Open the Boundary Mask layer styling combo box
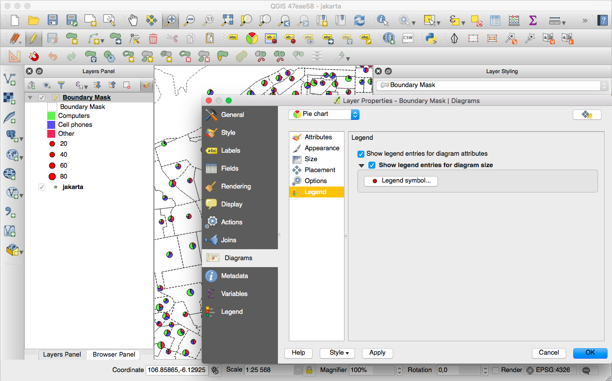 click(492, 85)
